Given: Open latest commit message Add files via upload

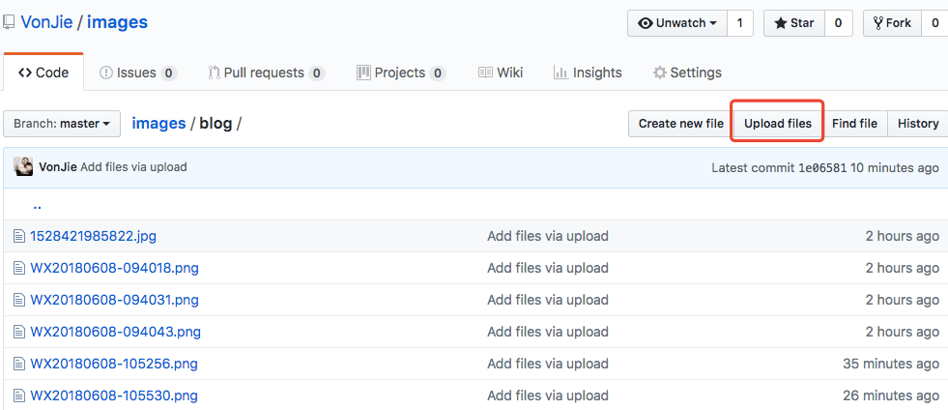Looking at the screenshot, I should click(x=133, y=167).
